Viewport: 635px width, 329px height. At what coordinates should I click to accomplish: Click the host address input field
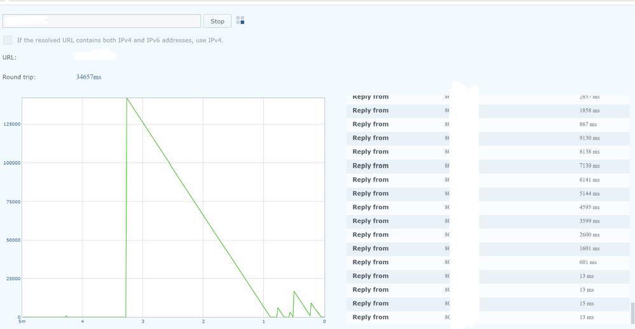[102, 21]
